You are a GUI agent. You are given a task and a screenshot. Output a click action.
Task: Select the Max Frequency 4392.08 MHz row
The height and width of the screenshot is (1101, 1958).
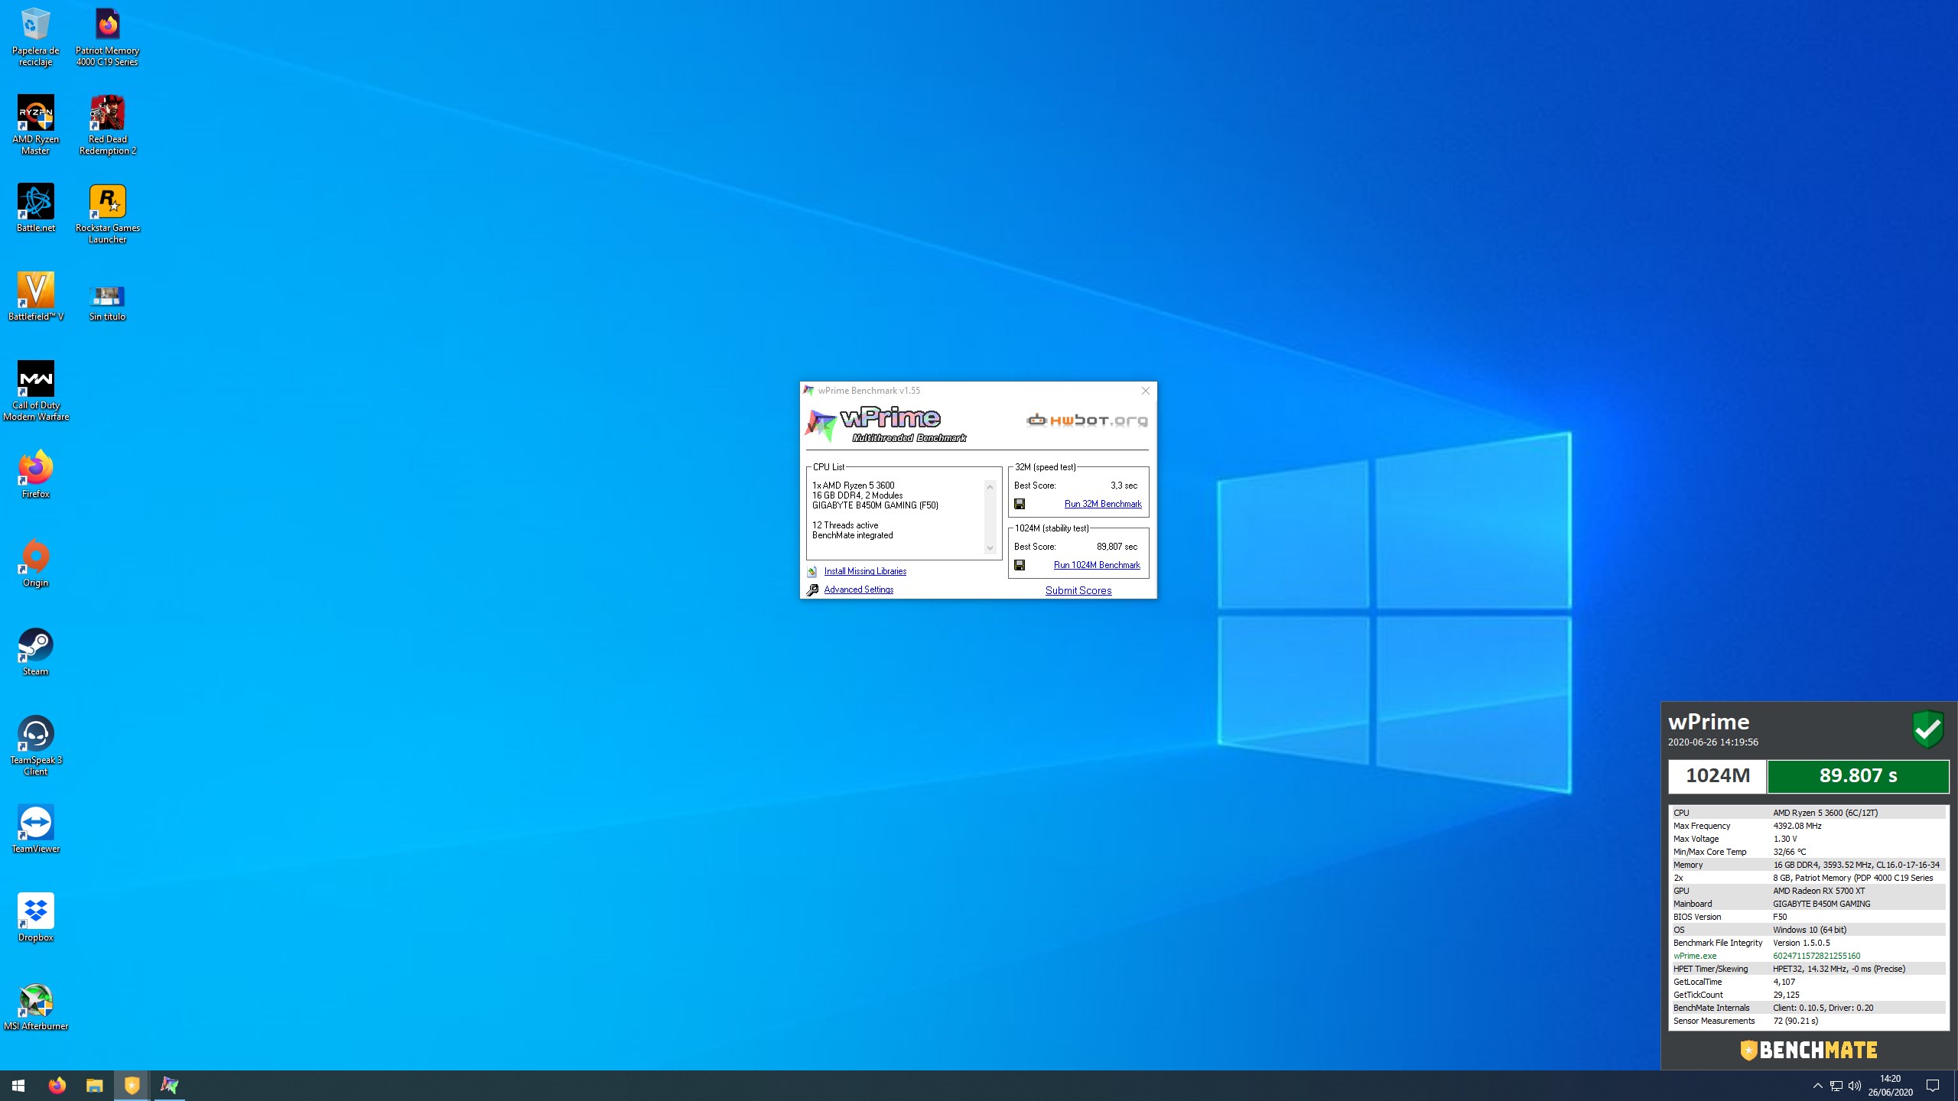pos(1808,826)
